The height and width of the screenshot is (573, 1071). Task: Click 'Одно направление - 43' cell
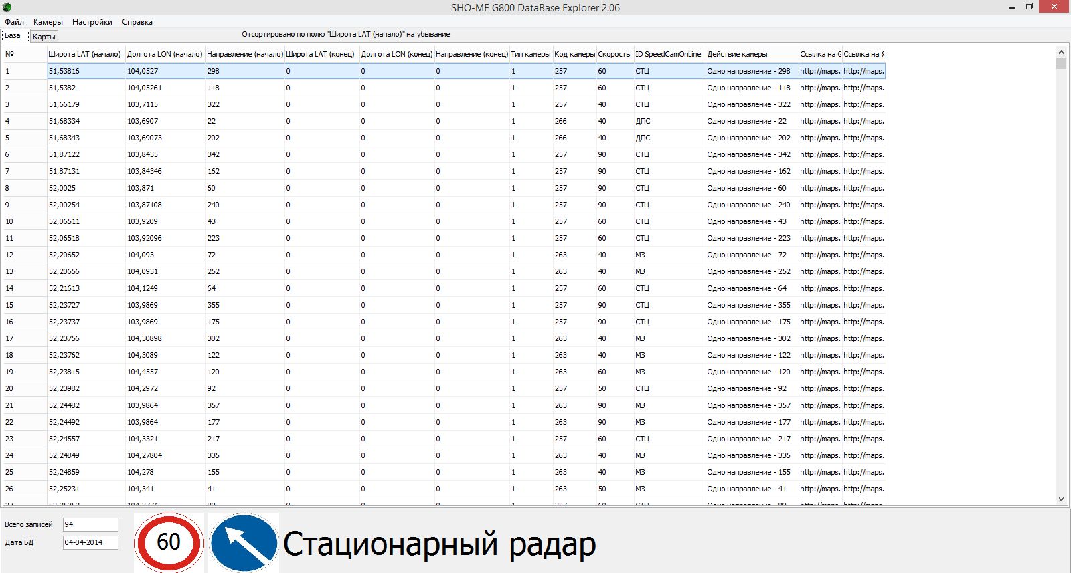[752, 221]
